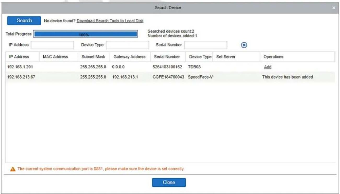Screen dimensions: 340x194
Task: Sort by the Gateway Address column header
Action: [129, 57]
